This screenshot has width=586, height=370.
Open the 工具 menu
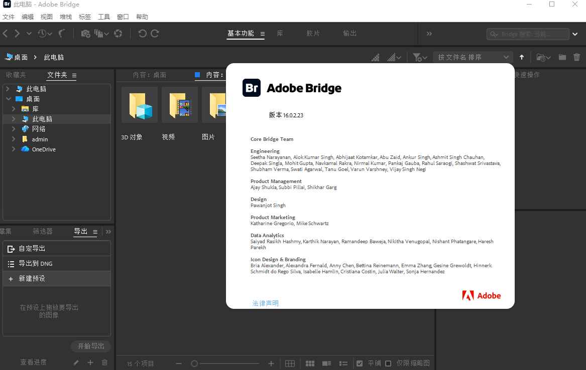click(104, 17)
